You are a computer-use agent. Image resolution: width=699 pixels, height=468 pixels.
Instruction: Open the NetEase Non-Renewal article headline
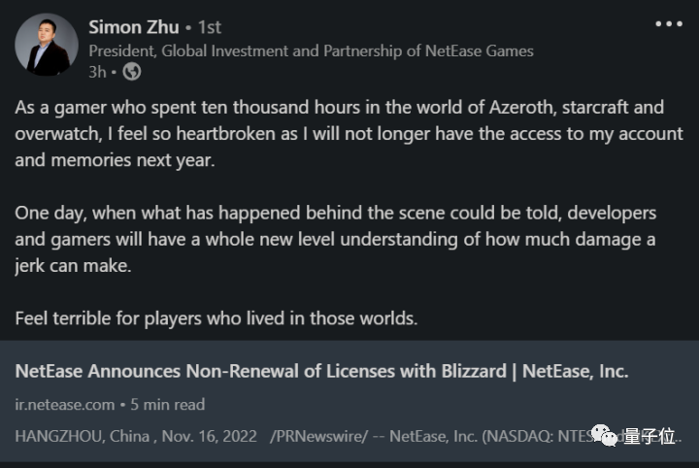pyautogui.click(x=322, y=370)
